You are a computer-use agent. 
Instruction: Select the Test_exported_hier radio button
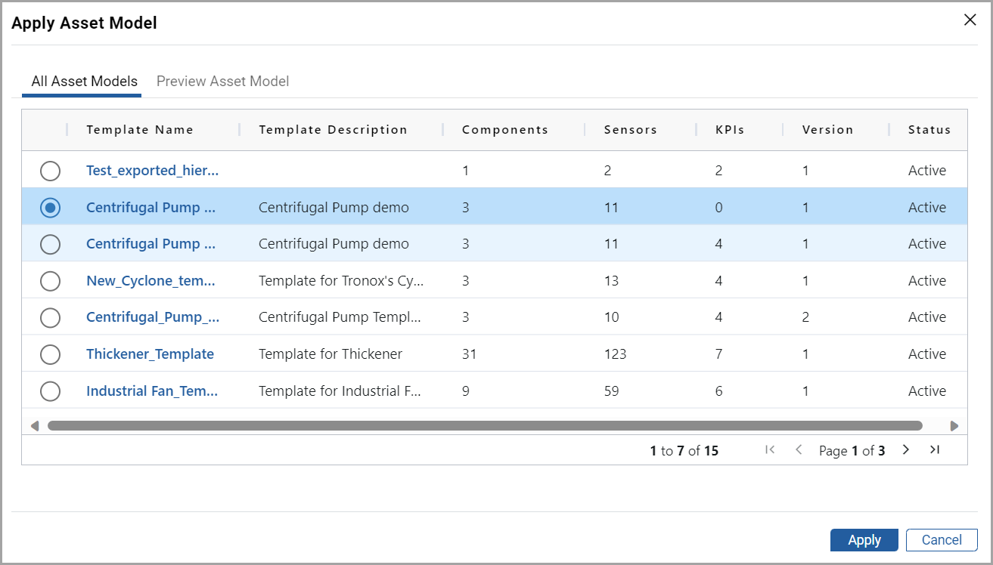click(50, 171)
